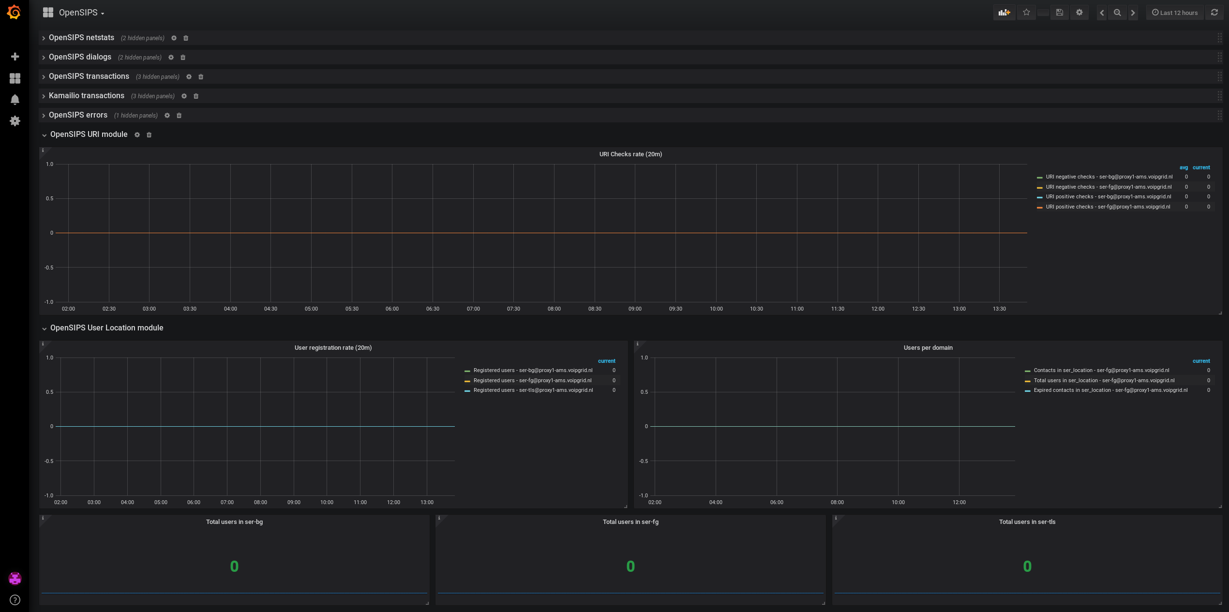1229x612 pixels.
Task: Open the Create plus menu in sidebar
Action: (x=15, y=57)
